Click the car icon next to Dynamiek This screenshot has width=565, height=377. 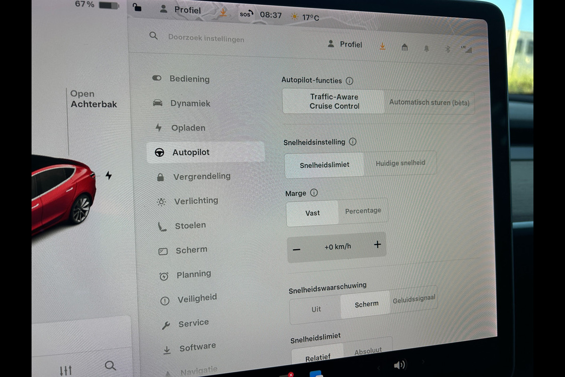click(x=158, y=103)
